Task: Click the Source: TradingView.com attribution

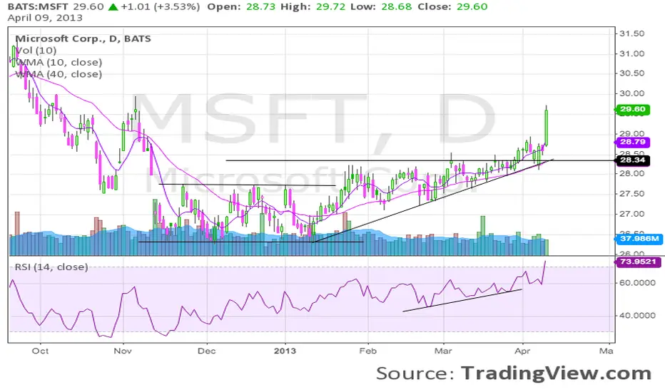Action: 514,373
